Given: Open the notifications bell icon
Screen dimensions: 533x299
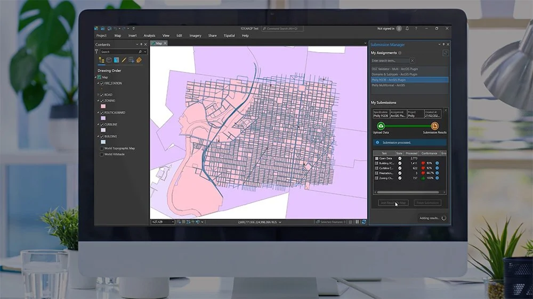Looking at the screenshot, I should click(407, 29).
